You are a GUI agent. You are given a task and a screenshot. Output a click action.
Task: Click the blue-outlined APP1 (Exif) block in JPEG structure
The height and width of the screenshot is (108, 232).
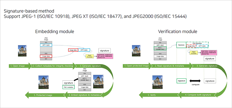tap(46, 45)
